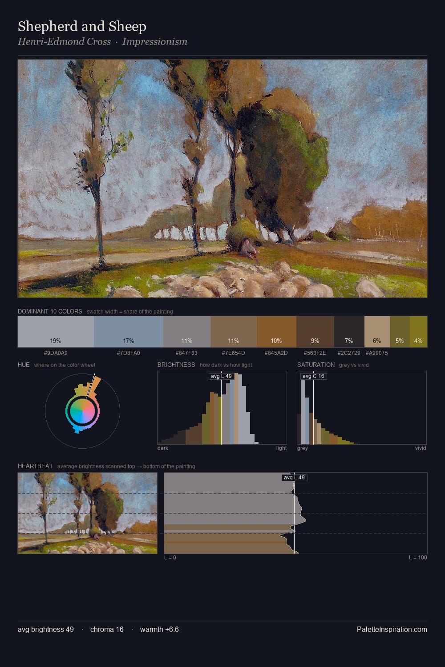
Task: Click artist name Henri-Edmond Cross
Action: tap(64, 42)
